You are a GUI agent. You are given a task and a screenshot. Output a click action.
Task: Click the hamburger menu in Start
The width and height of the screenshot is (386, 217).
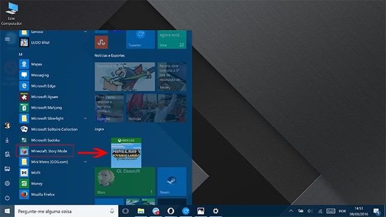[7, 39]
